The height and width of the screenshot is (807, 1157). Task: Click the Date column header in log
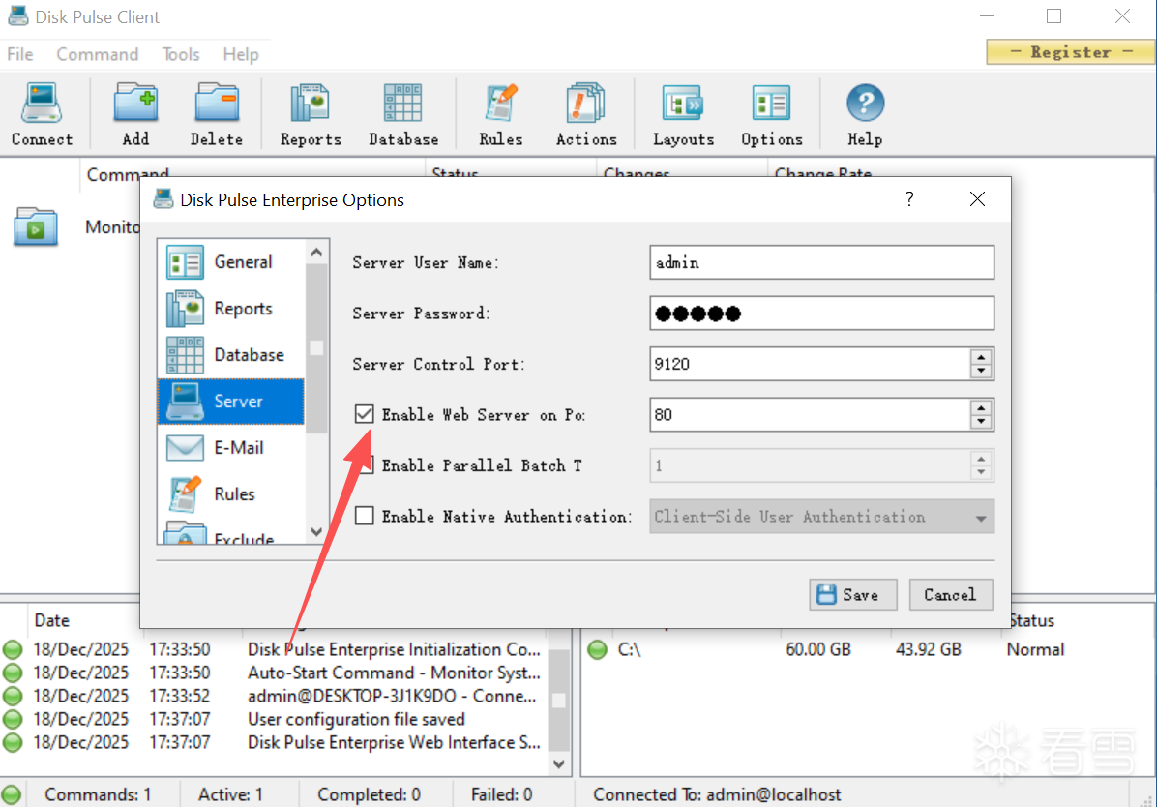tap(51, 620)
